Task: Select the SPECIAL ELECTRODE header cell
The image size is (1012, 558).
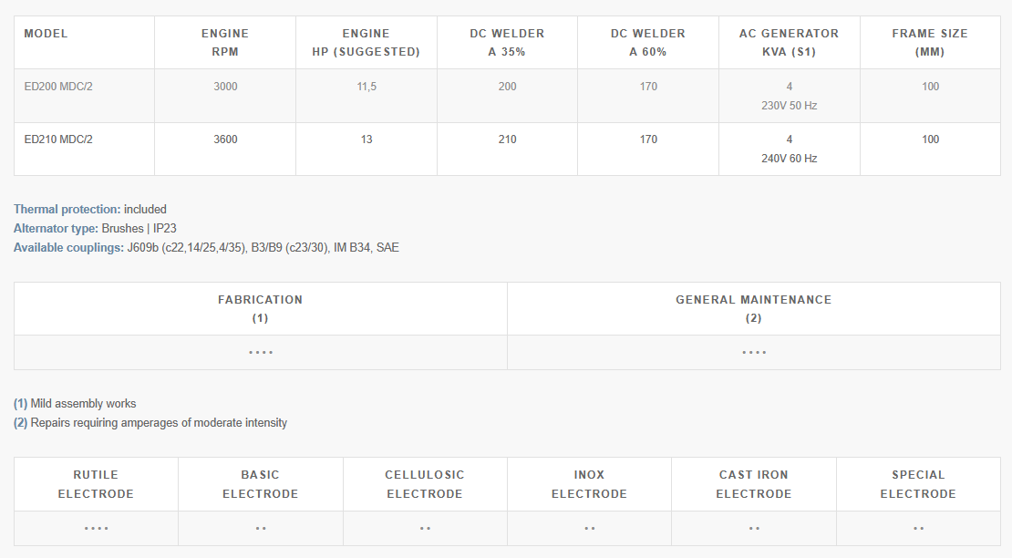Action: pyautogui.click(x=918, y=484)
